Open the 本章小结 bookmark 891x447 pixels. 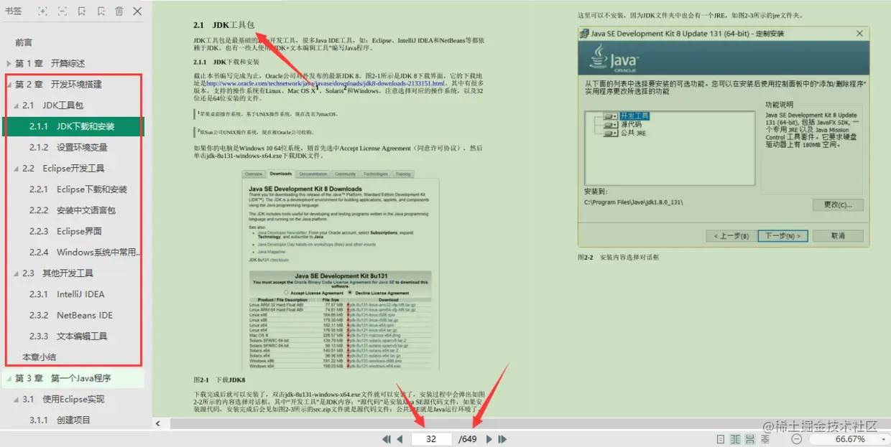click(x=40, y=357)
